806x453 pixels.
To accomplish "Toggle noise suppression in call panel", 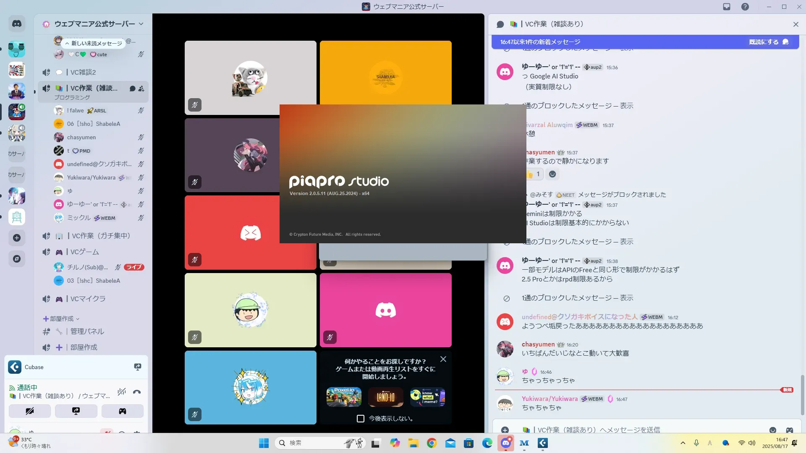I will [122, 392].
